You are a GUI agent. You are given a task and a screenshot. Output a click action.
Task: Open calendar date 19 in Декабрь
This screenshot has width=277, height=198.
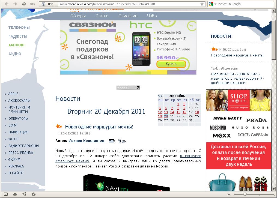coord(160,116)
